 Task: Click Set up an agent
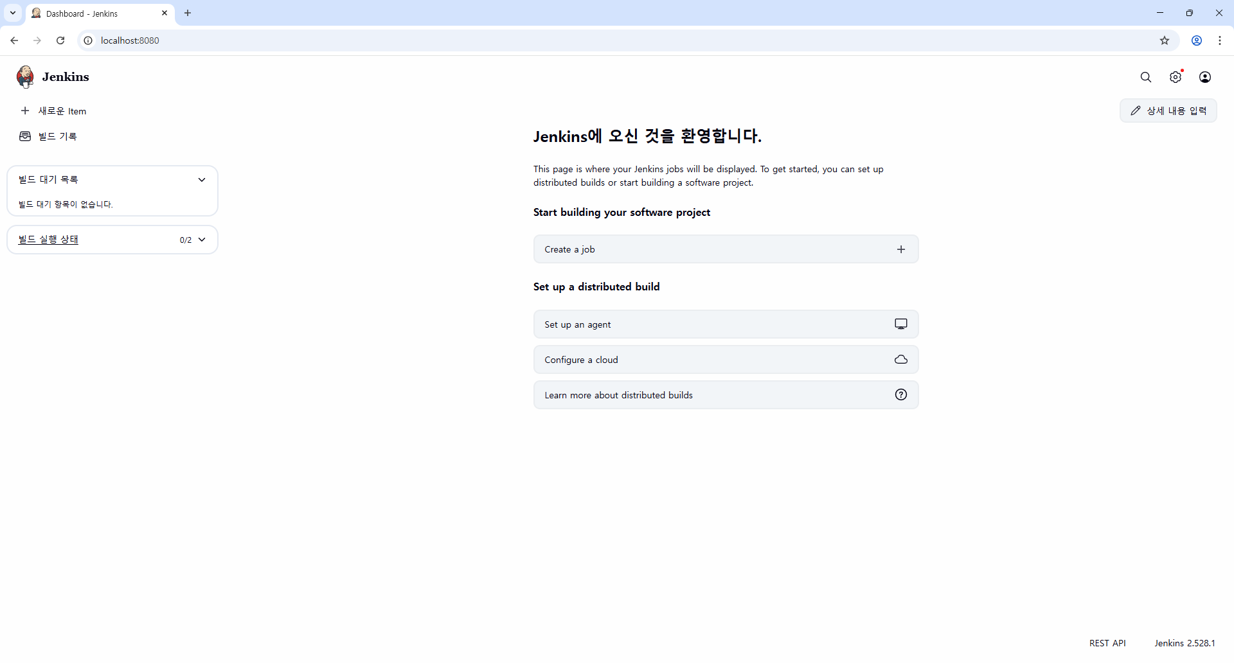(x=726, y=324)
